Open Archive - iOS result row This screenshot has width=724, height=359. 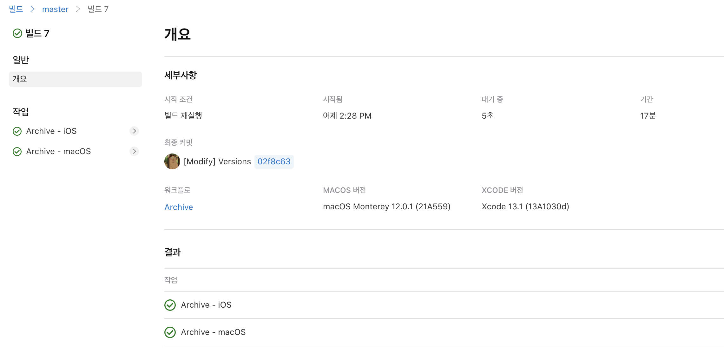tap(206, 305)
